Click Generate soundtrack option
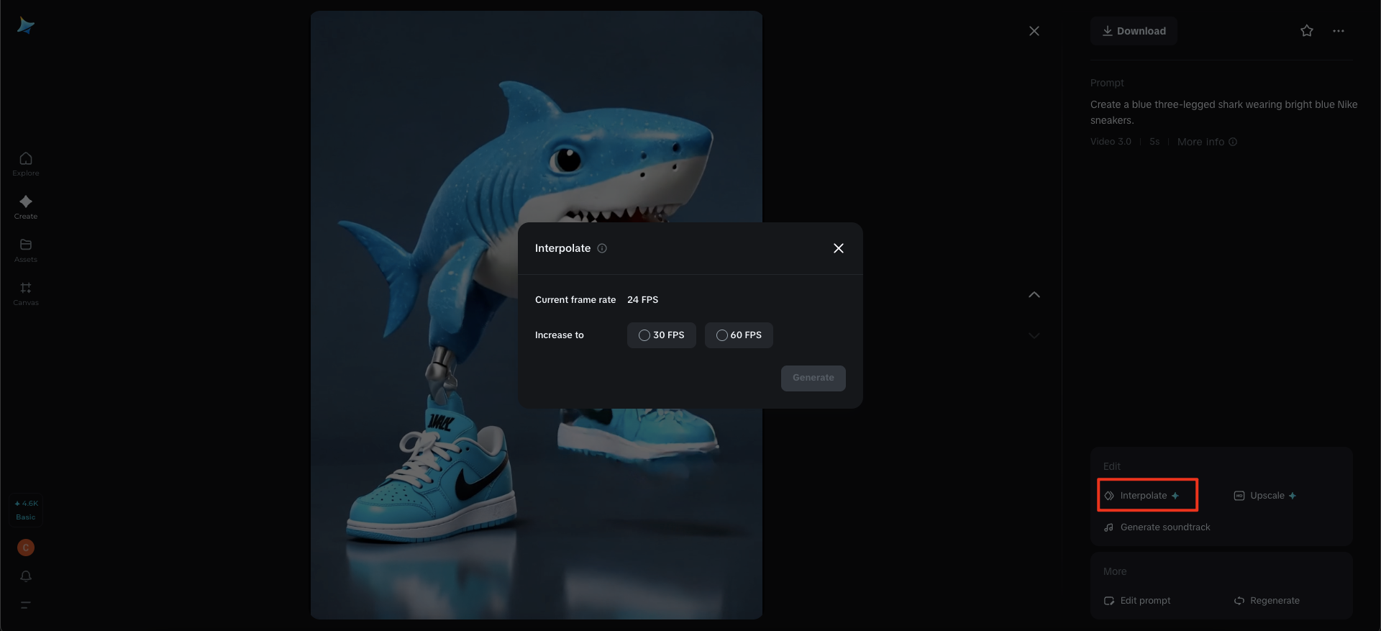 tap(1157, 527)
